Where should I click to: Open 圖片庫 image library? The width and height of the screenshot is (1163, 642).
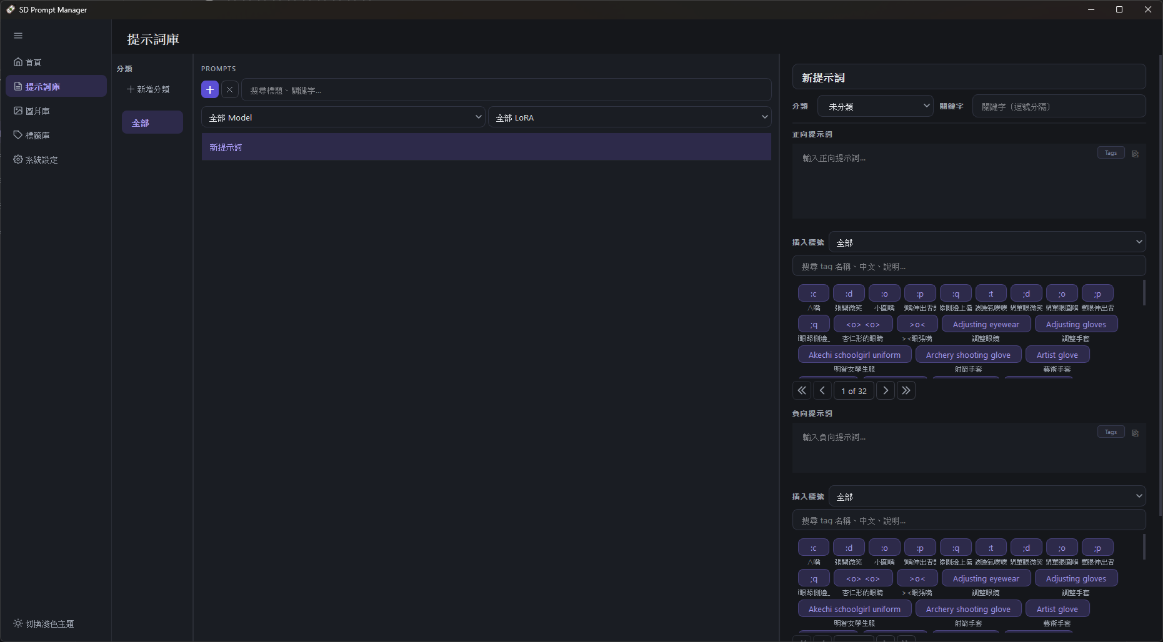pyautogui.click(x=56, y=111)
